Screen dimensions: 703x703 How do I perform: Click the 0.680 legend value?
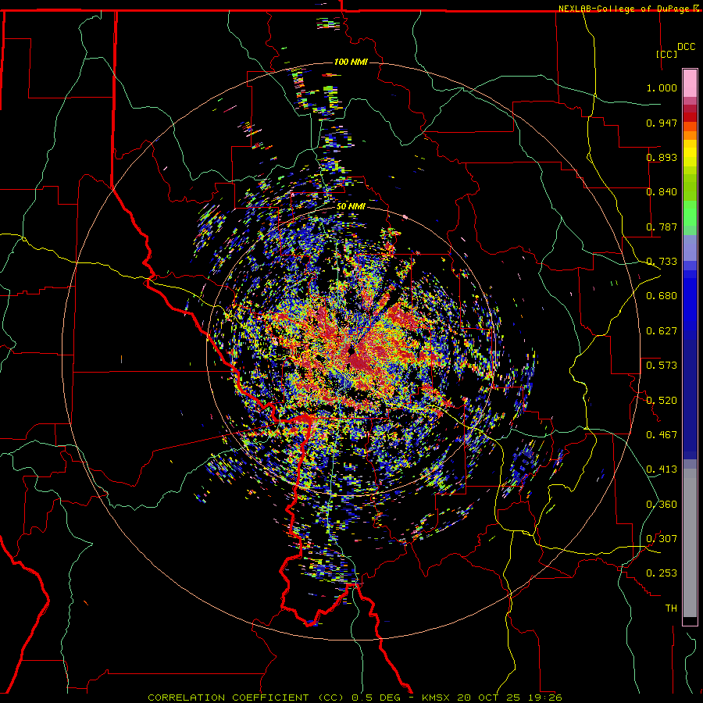(662, 296)
